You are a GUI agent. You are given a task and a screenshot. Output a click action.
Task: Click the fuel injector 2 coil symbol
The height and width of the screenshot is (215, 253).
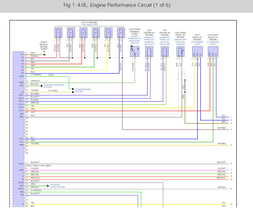(x=71, y=33)
